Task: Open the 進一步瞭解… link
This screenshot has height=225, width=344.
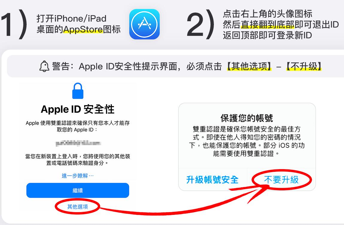Action: click(78, 176)
